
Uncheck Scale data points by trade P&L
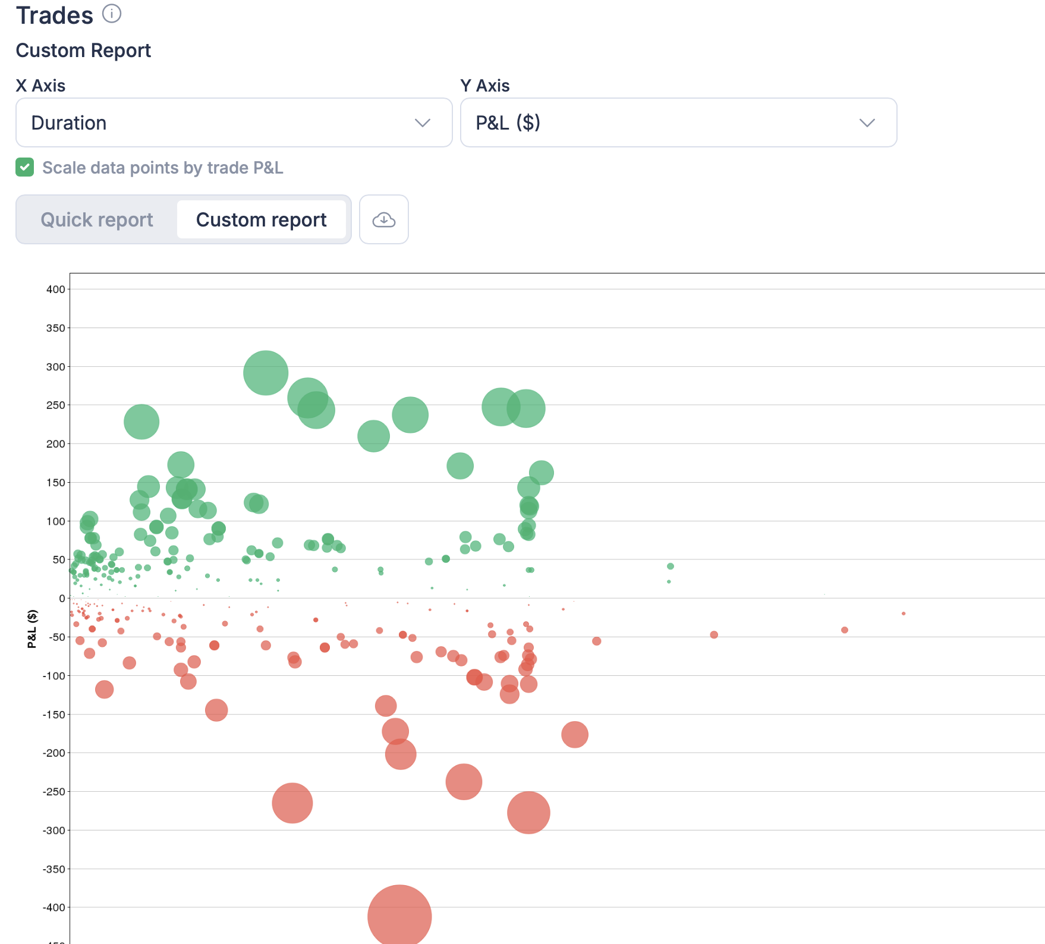(25, 168)
